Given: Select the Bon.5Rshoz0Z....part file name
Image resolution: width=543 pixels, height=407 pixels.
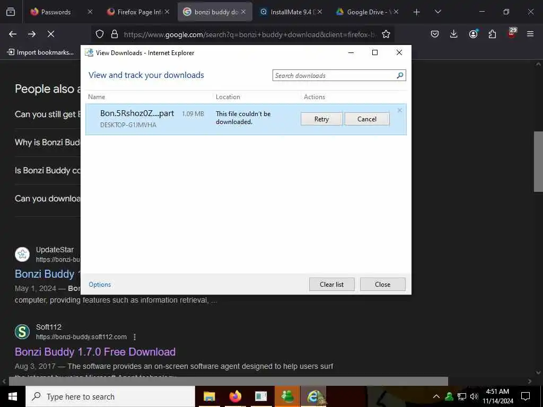Looking at the screenshot, I should 137,113.
